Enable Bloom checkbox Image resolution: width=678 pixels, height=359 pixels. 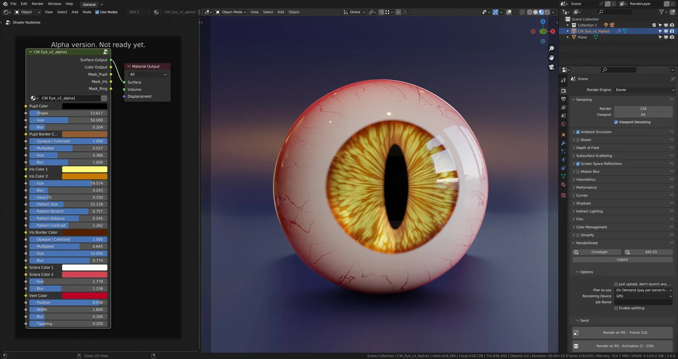pyautogui.click(x=578, y=140)
